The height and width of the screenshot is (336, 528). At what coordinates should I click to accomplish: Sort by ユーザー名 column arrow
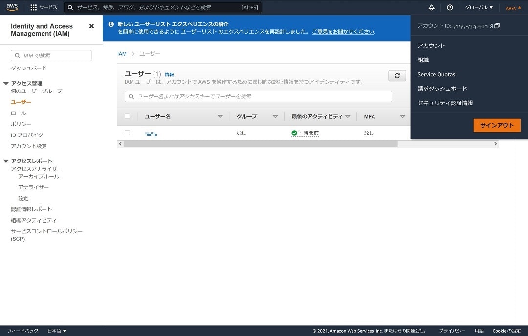[220, 116]
